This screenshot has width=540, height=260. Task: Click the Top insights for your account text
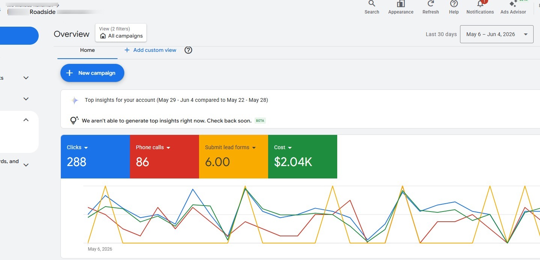(176, 100)
